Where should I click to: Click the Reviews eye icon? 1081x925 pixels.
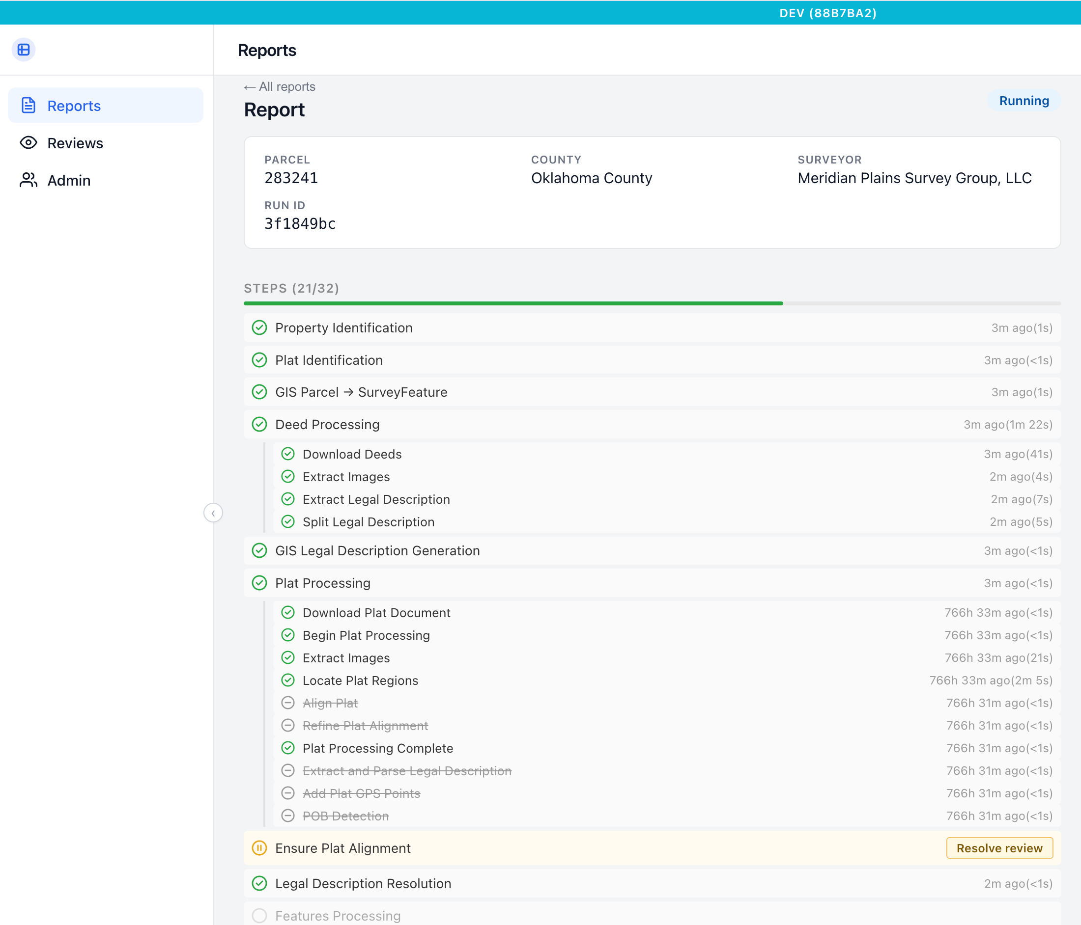tap(28, 143)
